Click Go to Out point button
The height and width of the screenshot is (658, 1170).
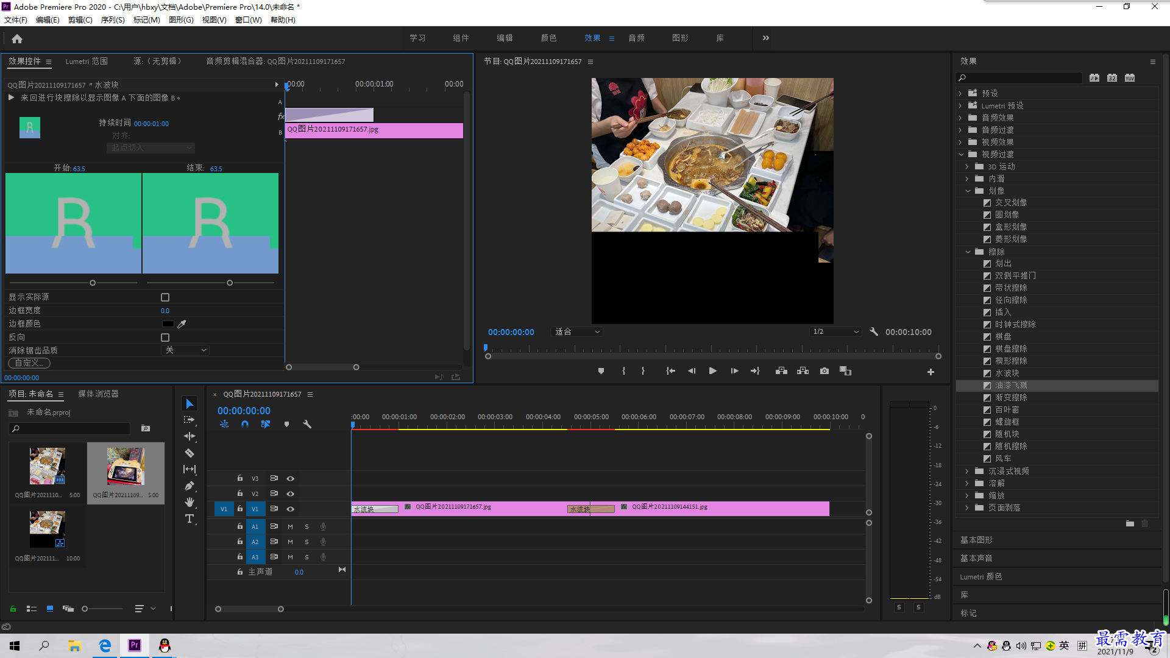click(755, 371)
